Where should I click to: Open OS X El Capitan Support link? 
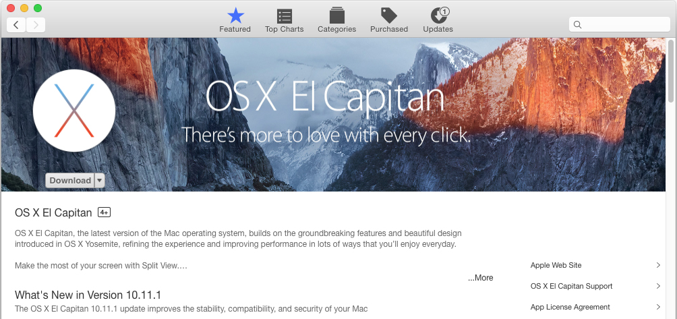click(x=571, y=286)
